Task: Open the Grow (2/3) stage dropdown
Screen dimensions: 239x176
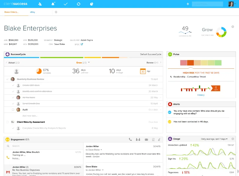Action: point(83,63)
